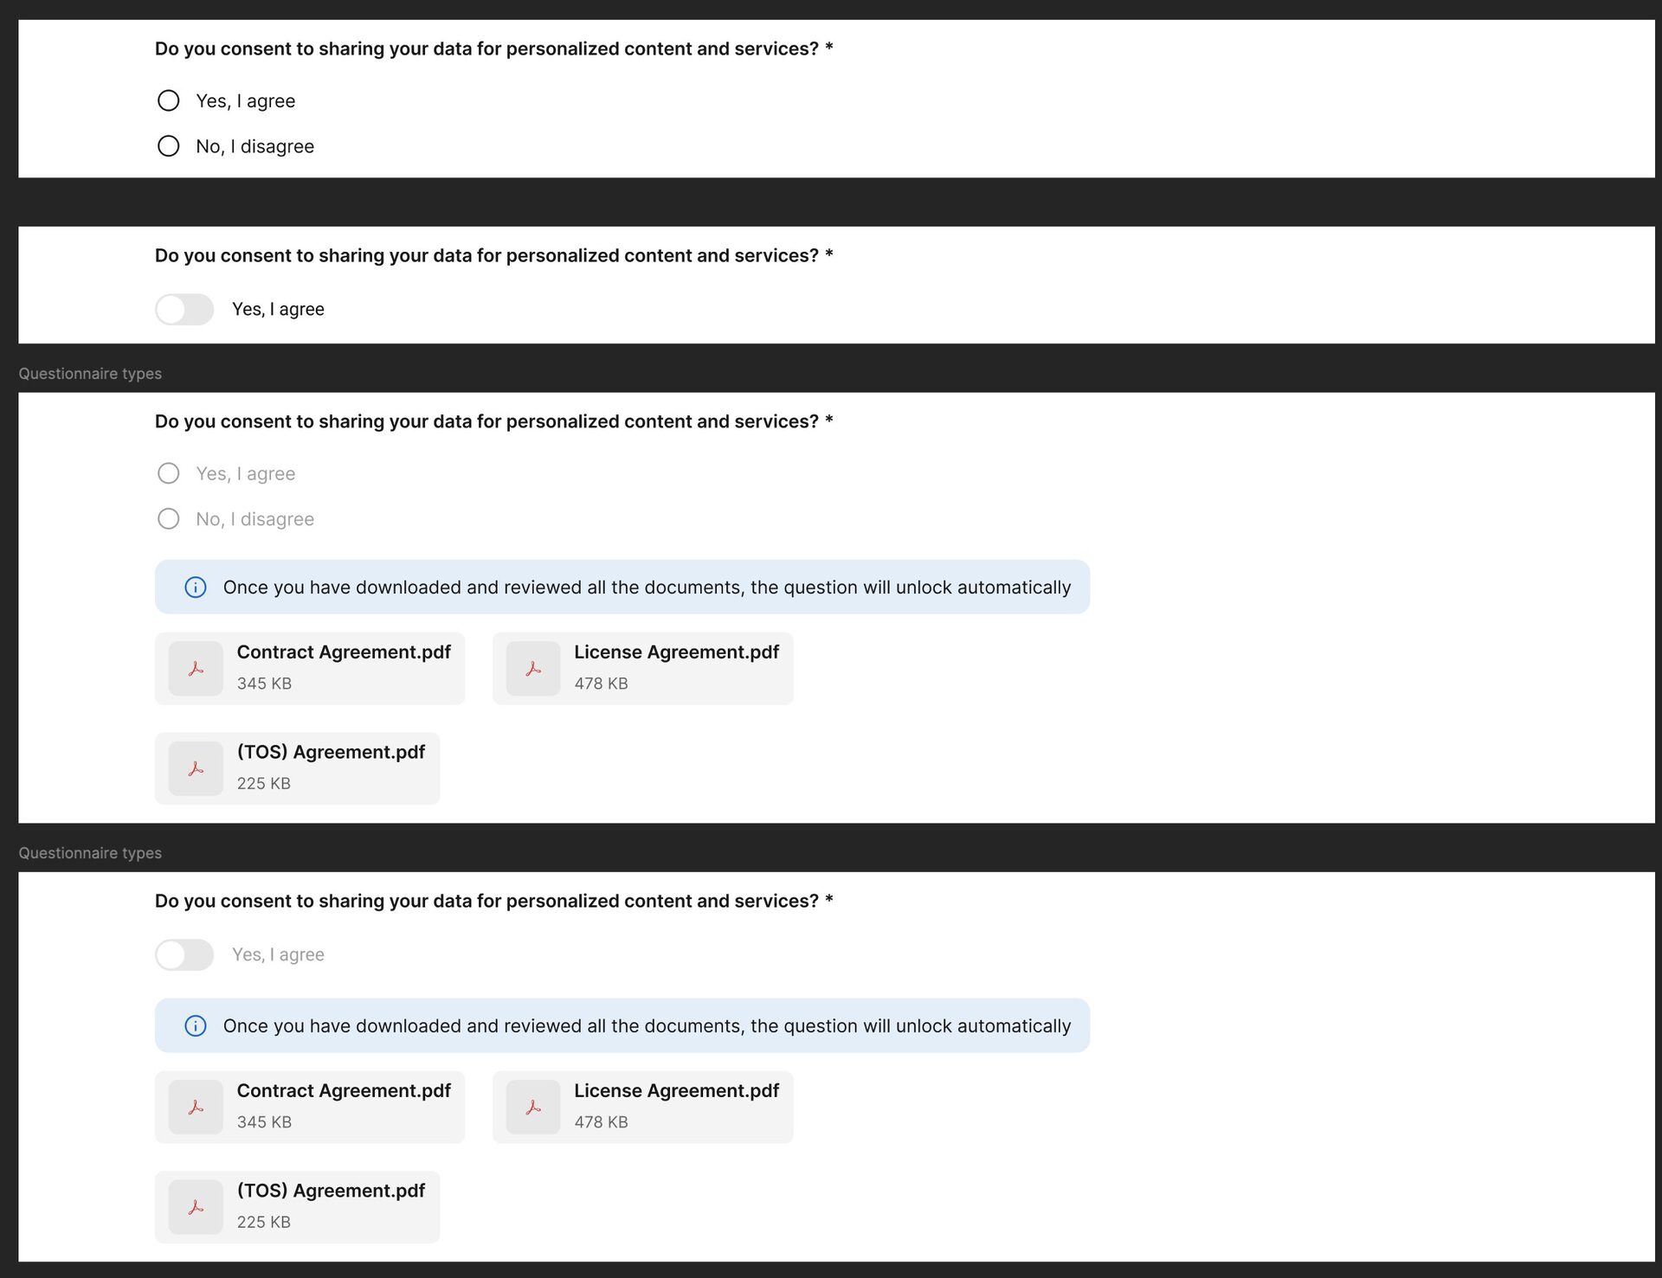This screenshot has width=1662, height=1278.
Task: Open "License Agreement.pdf" via its file name in the lower list
Action: click(x=676, y=1091)
